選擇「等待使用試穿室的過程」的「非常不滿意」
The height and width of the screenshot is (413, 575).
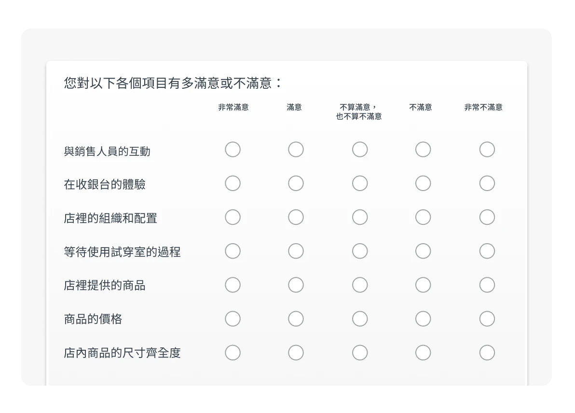click(487, 251)
